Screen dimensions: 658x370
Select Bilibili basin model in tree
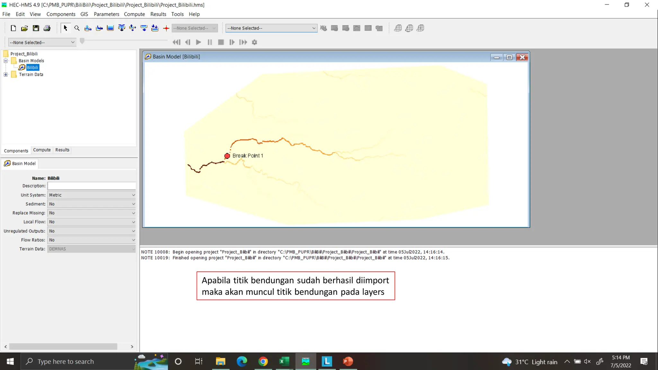coord(32,67)
